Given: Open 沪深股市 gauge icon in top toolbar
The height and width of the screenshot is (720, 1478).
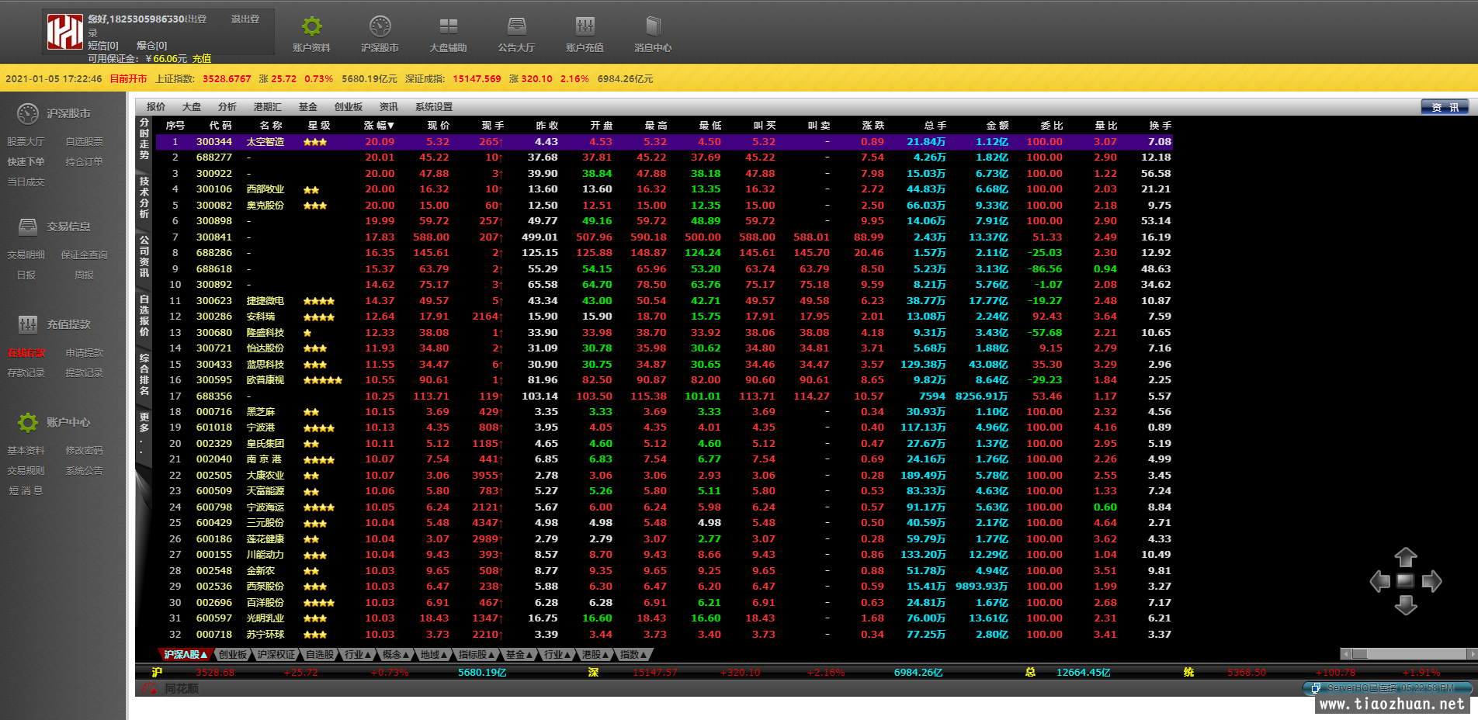Looking at the screenshot, I should click(380, 26).
